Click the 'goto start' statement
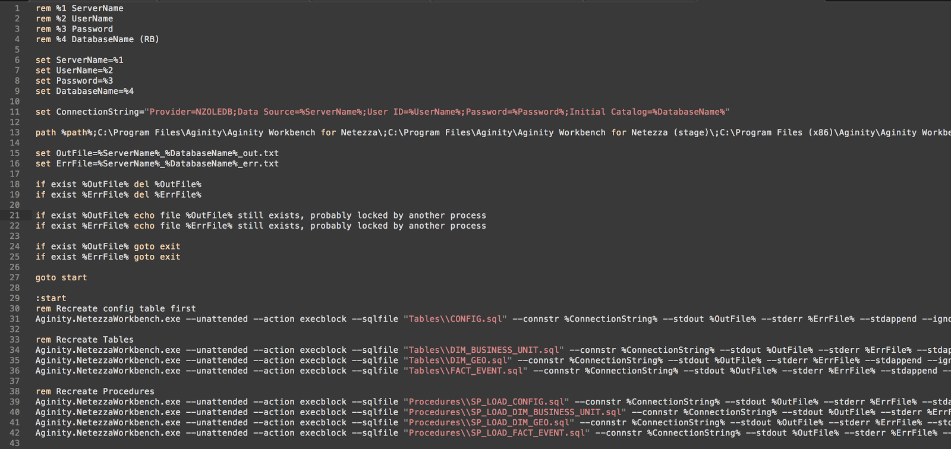 (x=61, y=277)
